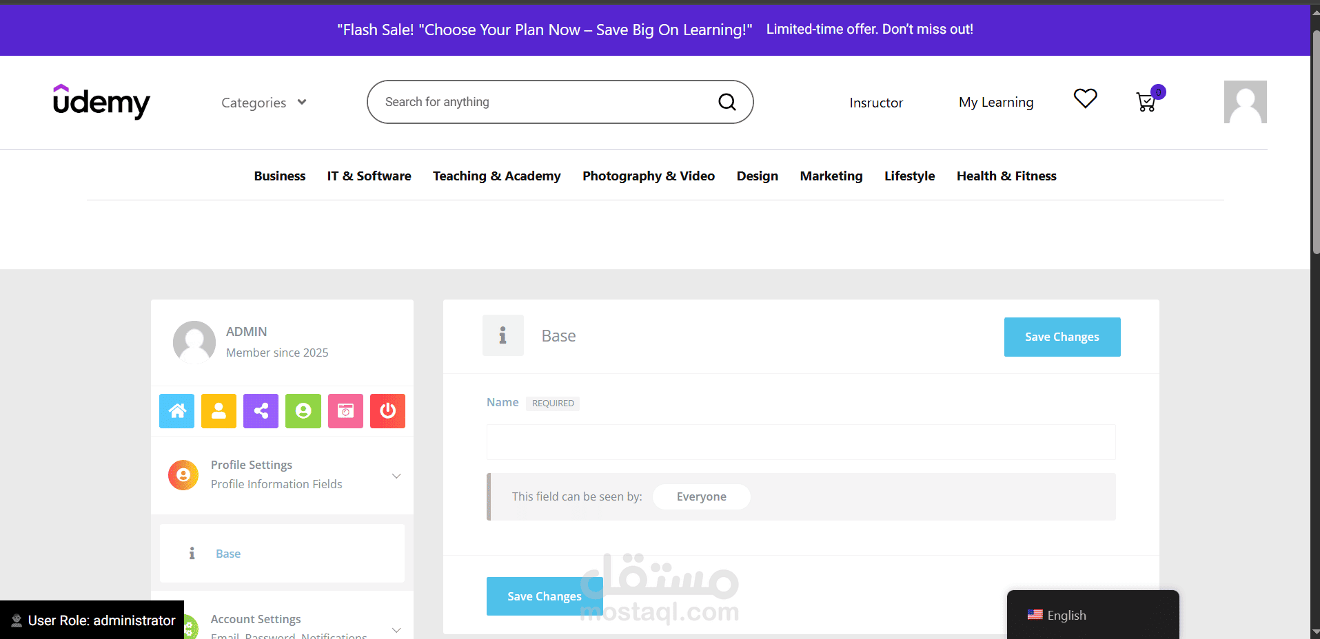This screenshot has height=639, width=1320.
Task: Expand the Account Settings section chevron
Action: [396, 629]
